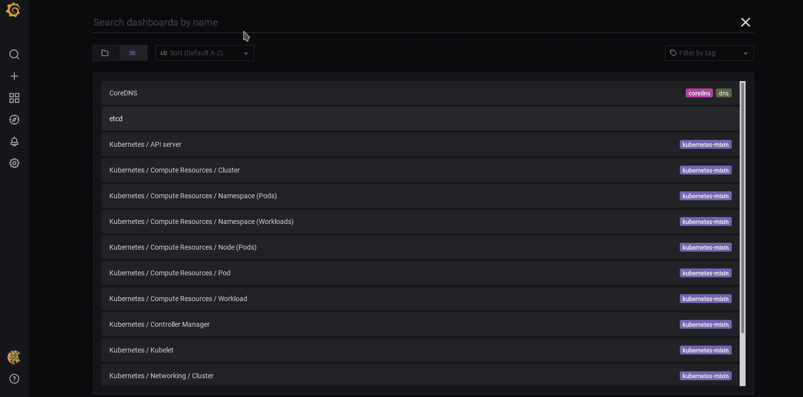Open Compute Resources / Node (Pods) dashboard

coord(420,247)
